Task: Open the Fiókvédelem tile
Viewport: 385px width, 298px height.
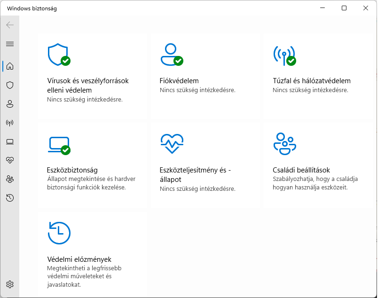Action: coord(205,76)
